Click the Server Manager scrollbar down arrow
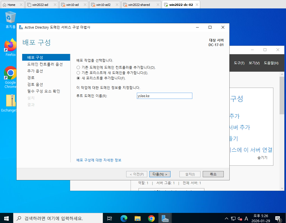This screenshot has width=286, height=223. pyautogui.click(x=282, y=188)
